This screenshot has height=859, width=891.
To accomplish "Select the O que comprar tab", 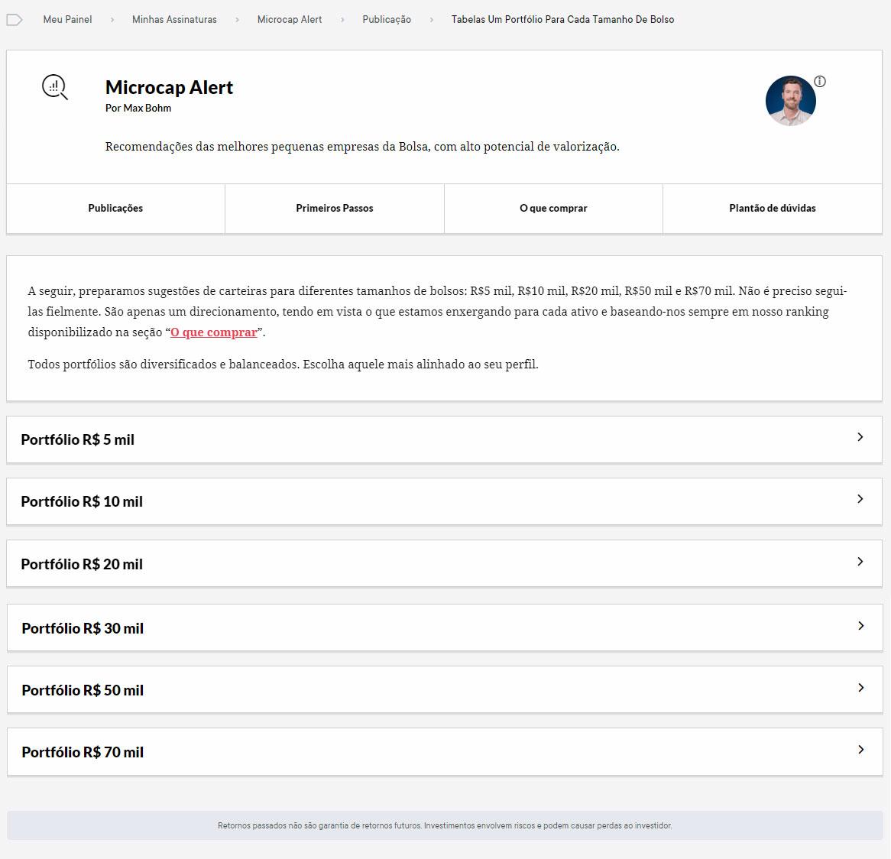I will (x=553, y=209).
